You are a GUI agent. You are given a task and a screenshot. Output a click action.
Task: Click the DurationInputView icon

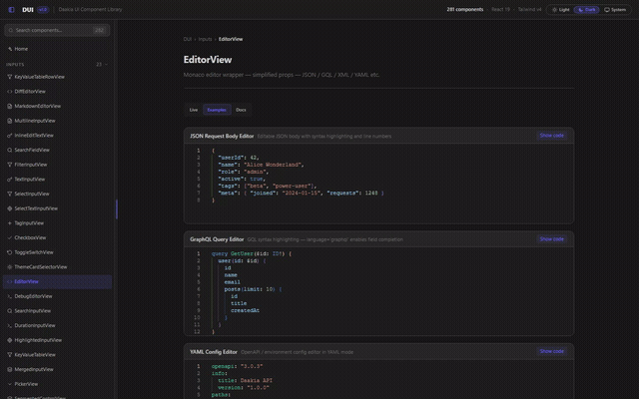click(10, 326)
